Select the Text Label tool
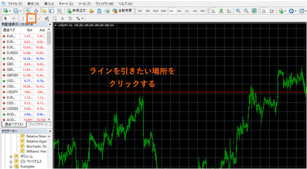This screenshot has width=307, height=169. [x=70, y=19]
